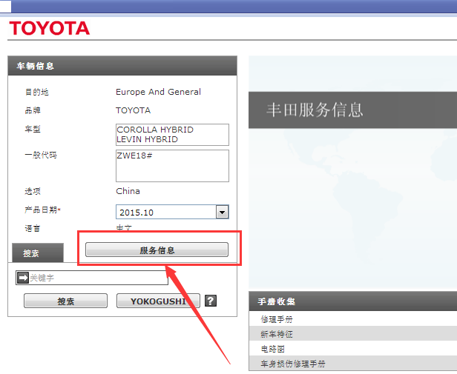Click the TOYOTA logo

(50, 28)
